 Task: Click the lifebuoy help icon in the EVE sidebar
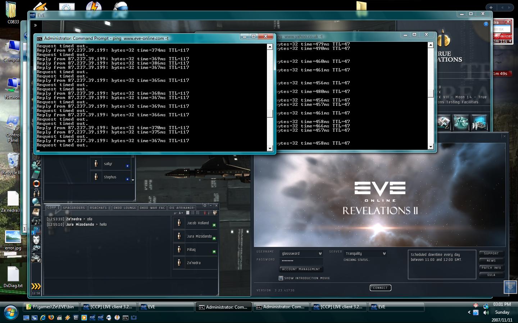[36, 184]
